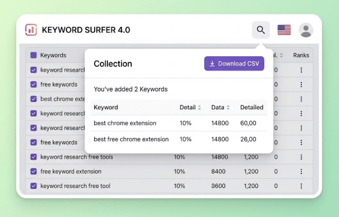Uncheck the 'free keyword extension' checkbox
Viewport: 339px width, 217px height.
[33, 172]
